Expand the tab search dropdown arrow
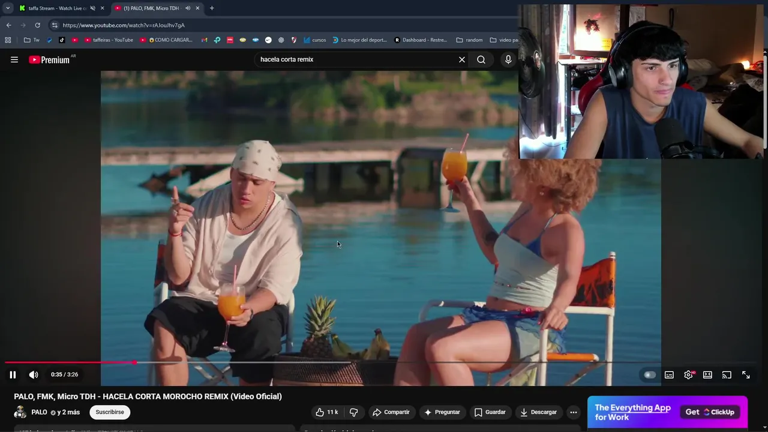The image size is (768, 432). 8,8
